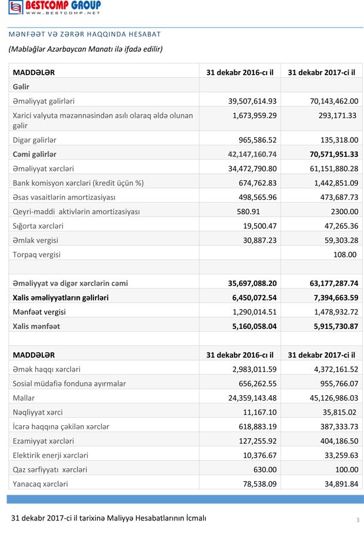Select the 'Əməliyyat gəlirləri' row label
Image resolution: width=364 pixels, height=547 pixels.
43,101
